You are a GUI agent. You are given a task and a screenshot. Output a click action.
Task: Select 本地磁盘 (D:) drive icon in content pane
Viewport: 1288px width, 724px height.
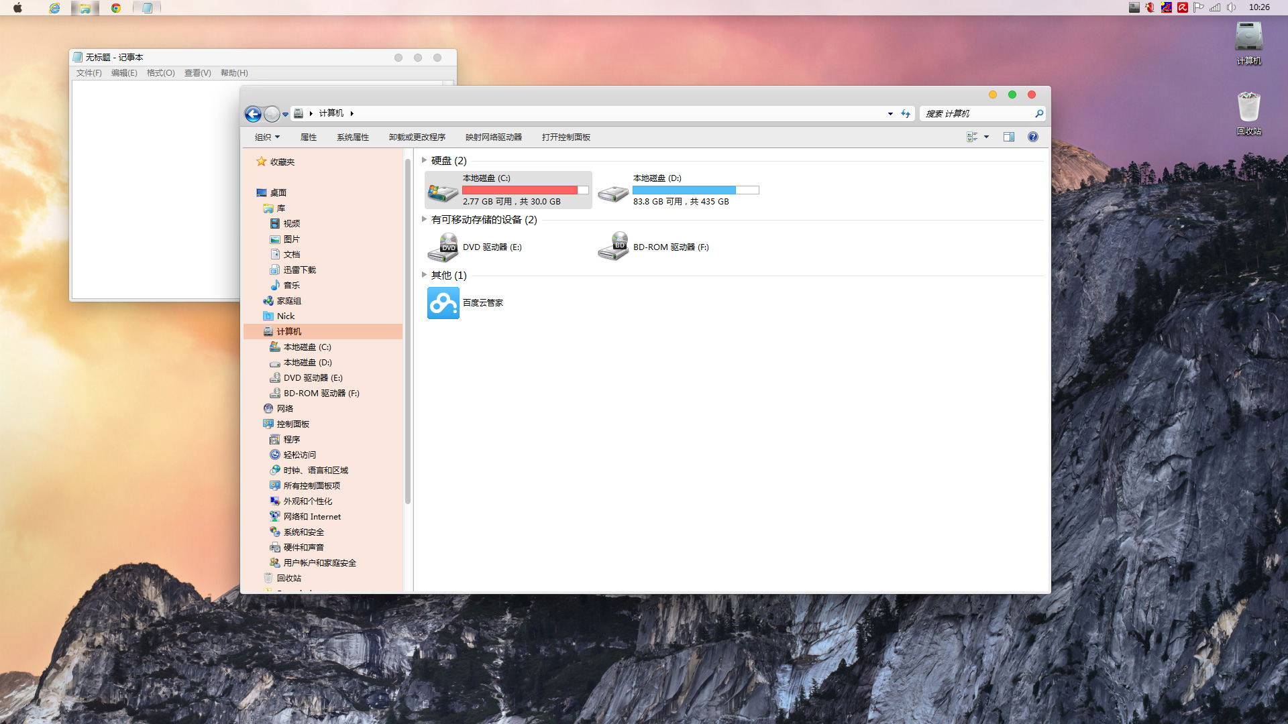click(x=613, y=193)
